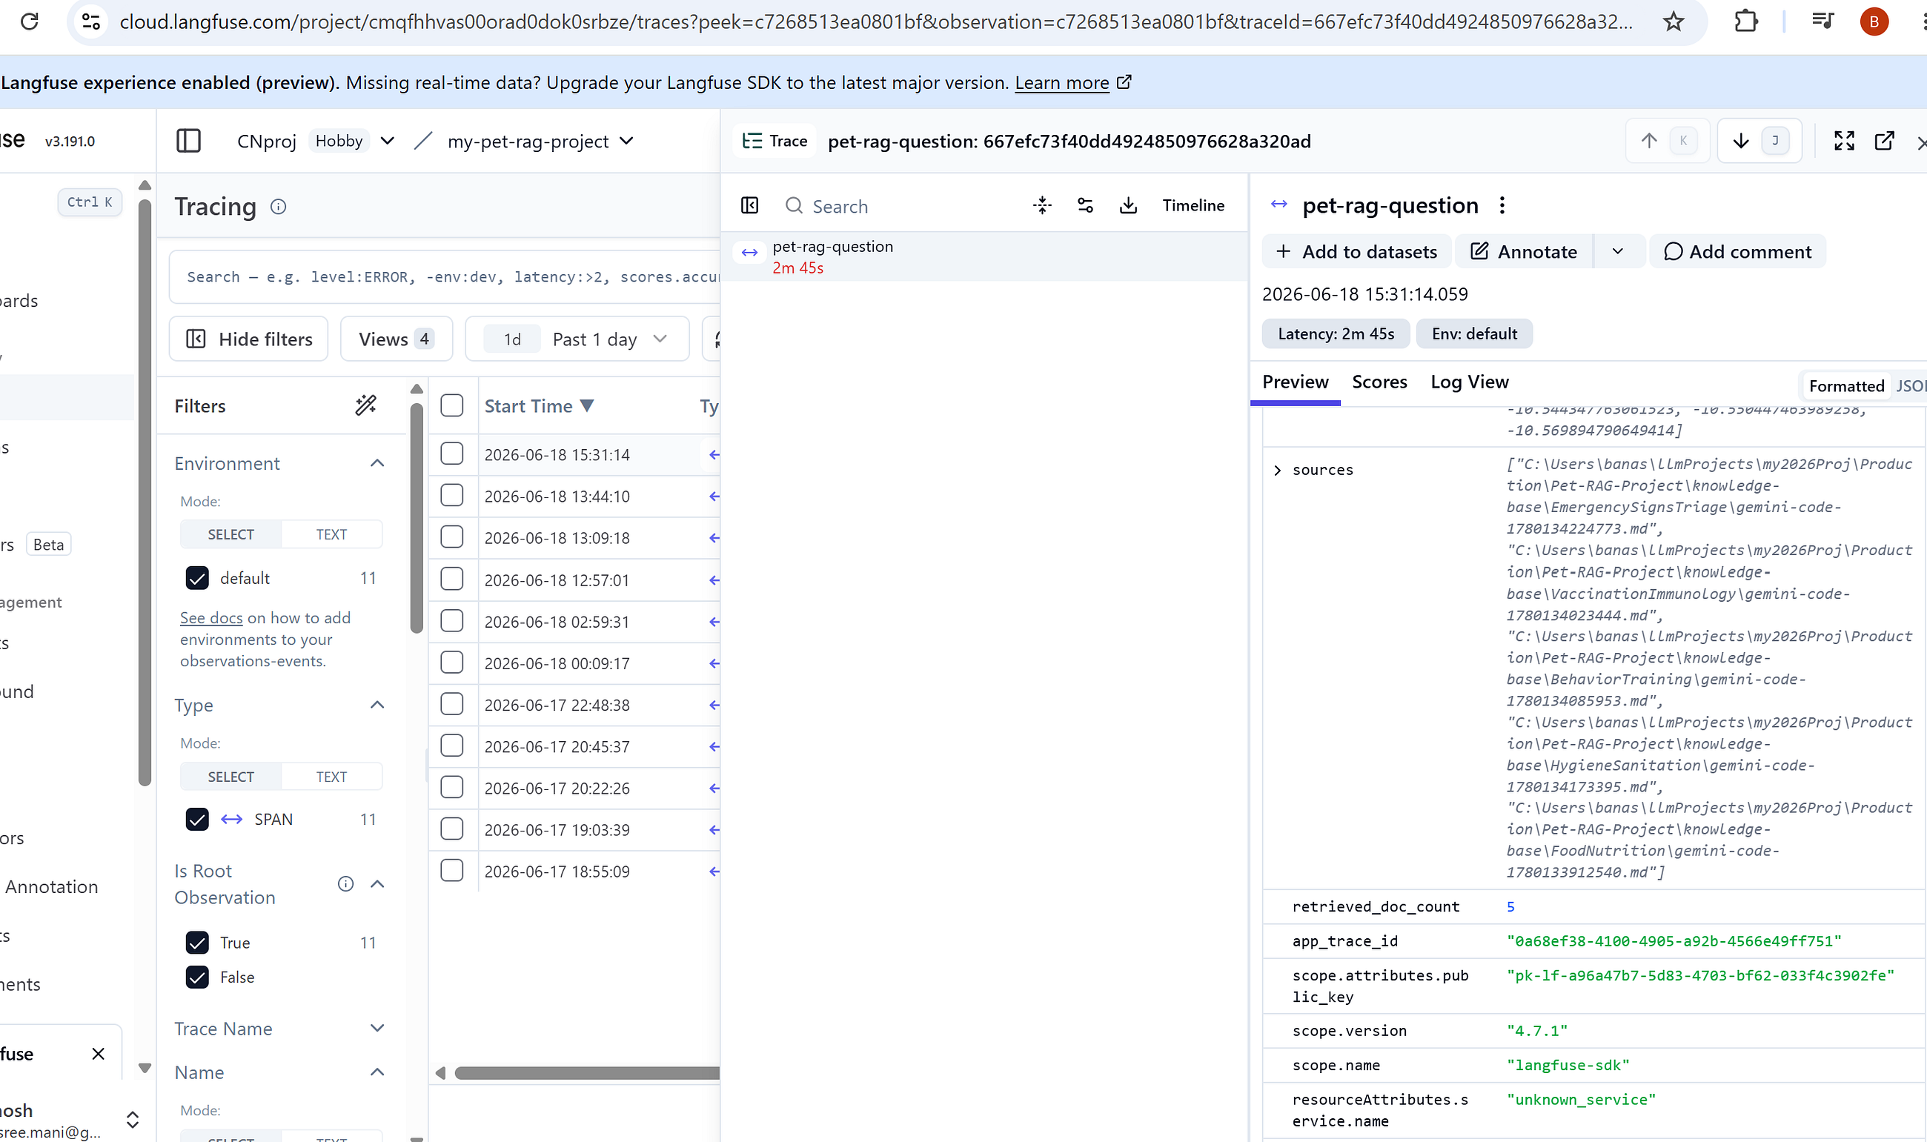Open the CNproj organization dropdown

point(388,141)
